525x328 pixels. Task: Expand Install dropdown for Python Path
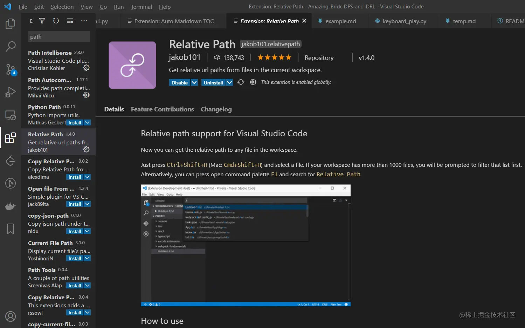(x=88, y=123)
